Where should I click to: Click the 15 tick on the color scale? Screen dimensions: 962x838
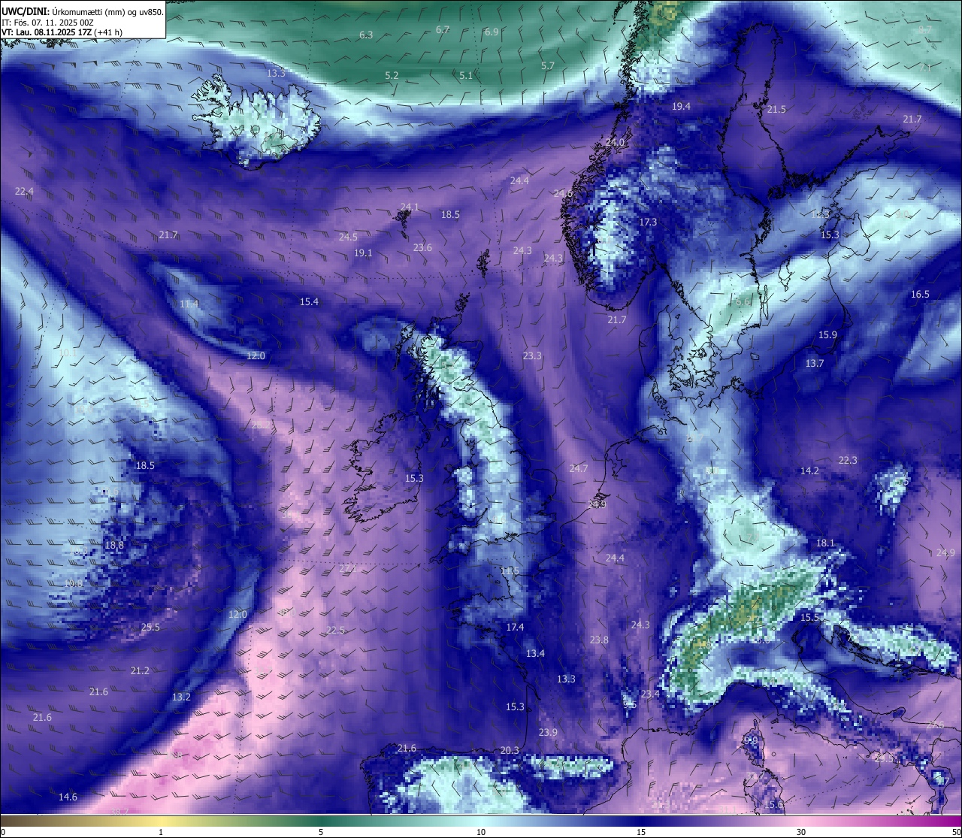(x=641, y=832)
